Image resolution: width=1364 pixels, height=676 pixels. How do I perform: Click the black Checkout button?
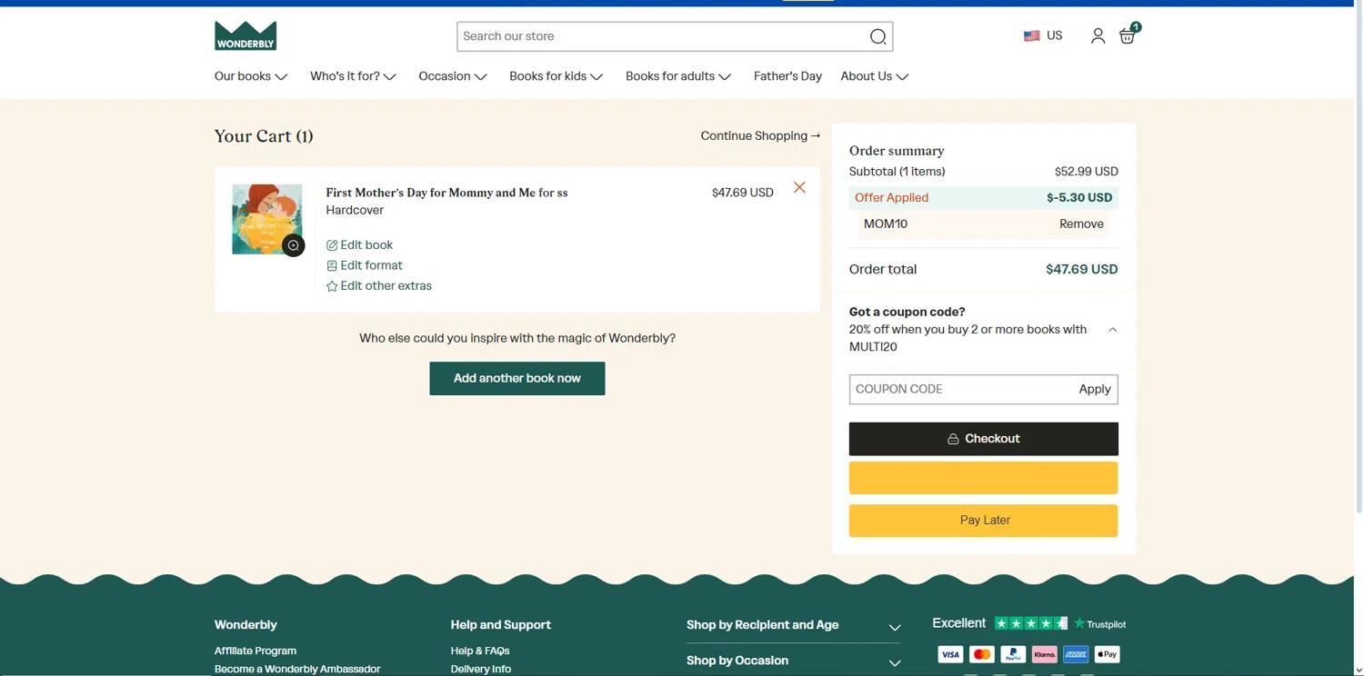pyautogui.click(x=983, y=439)
